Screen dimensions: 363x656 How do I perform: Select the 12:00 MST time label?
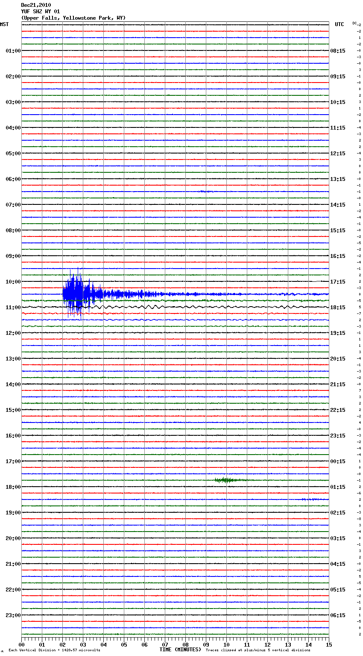pos(13,333)
